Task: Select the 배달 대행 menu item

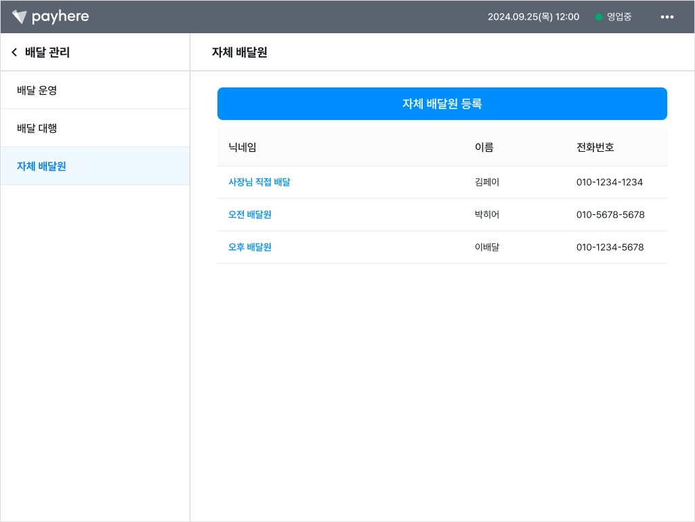Action: pos(96,128)
